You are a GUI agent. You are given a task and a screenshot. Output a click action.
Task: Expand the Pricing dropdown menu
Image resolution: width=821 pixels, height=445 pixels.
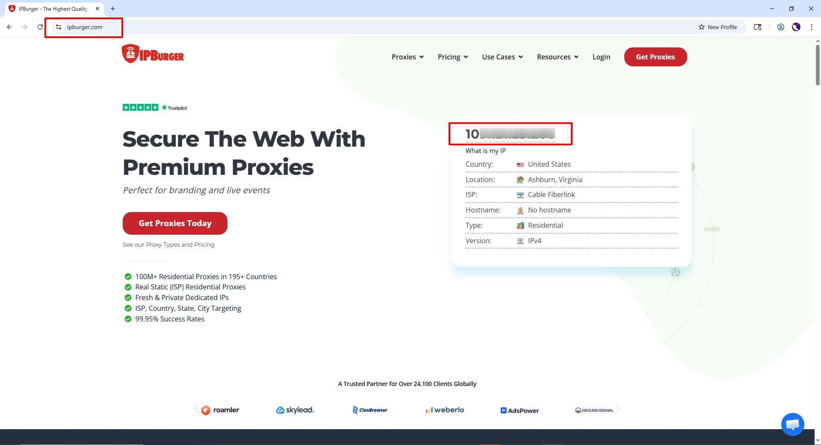pyautogui.click(x=453, y=57)
